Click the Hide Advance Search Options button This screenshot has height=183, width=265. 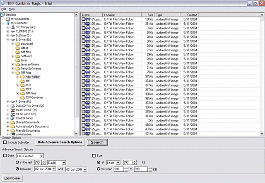coord(60,142)
